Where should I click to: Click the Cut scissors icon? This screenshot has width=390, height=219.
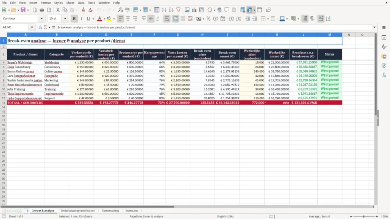58,10
